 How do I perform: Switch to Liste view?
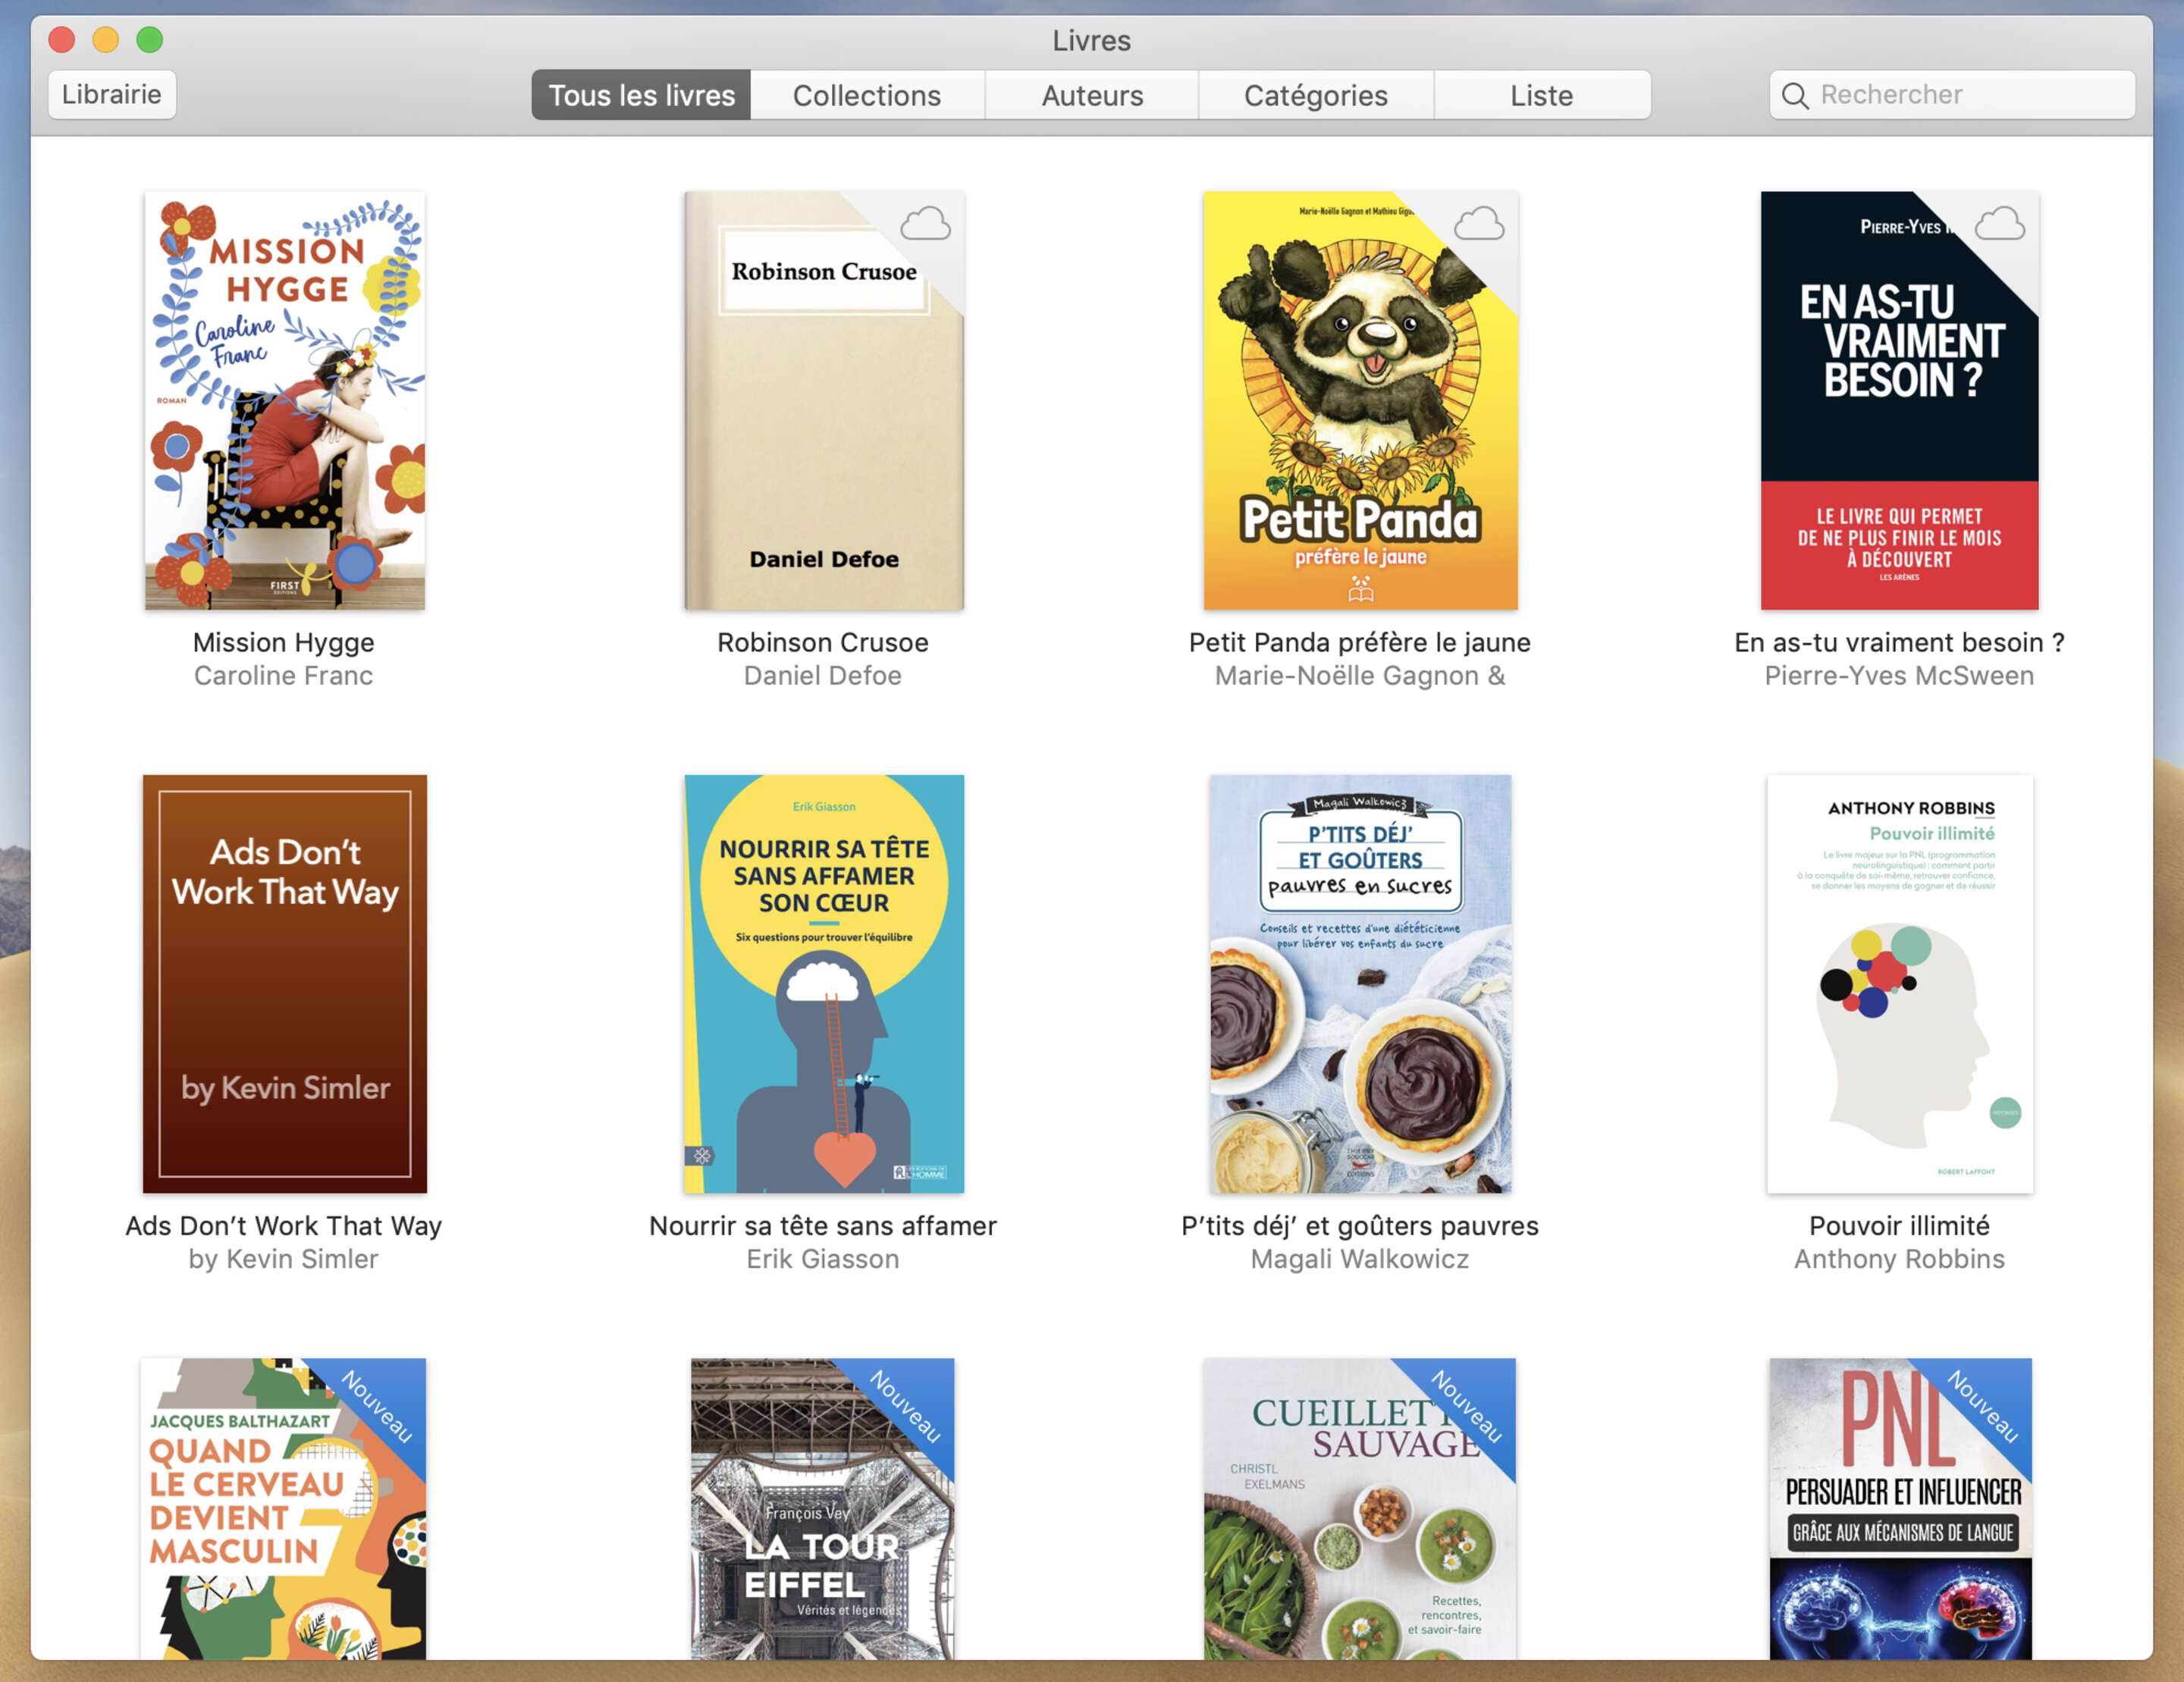click(x=1541, y=96)
